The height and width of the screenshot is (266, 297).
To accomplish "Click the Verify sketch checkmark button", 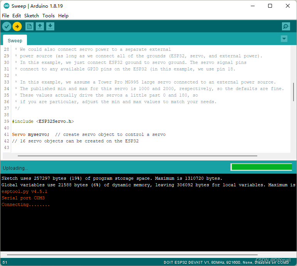I will [7, 27].
